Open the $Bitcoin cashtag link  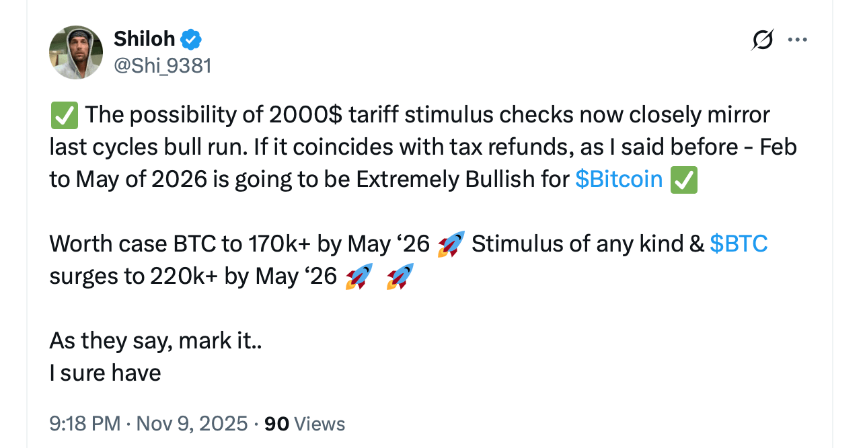pos(618,179)
